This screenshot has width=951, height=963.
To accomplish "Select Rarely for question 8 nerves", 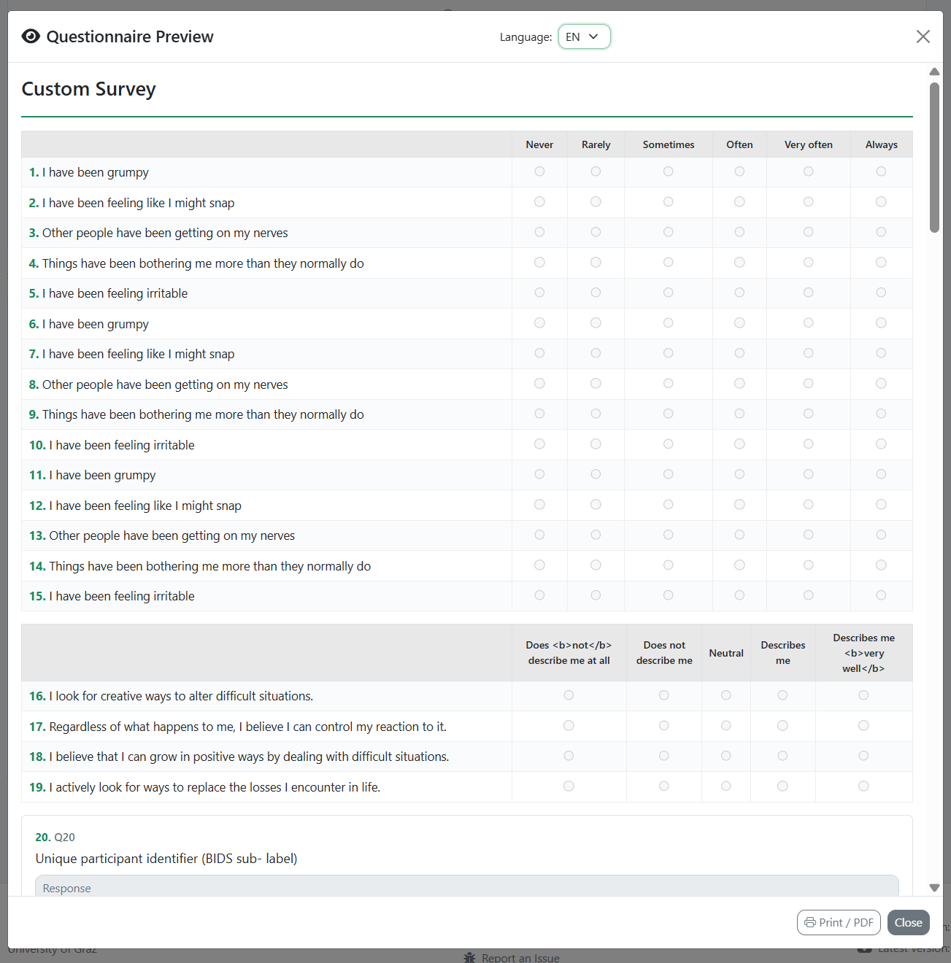I will click(x=596, y=383).
